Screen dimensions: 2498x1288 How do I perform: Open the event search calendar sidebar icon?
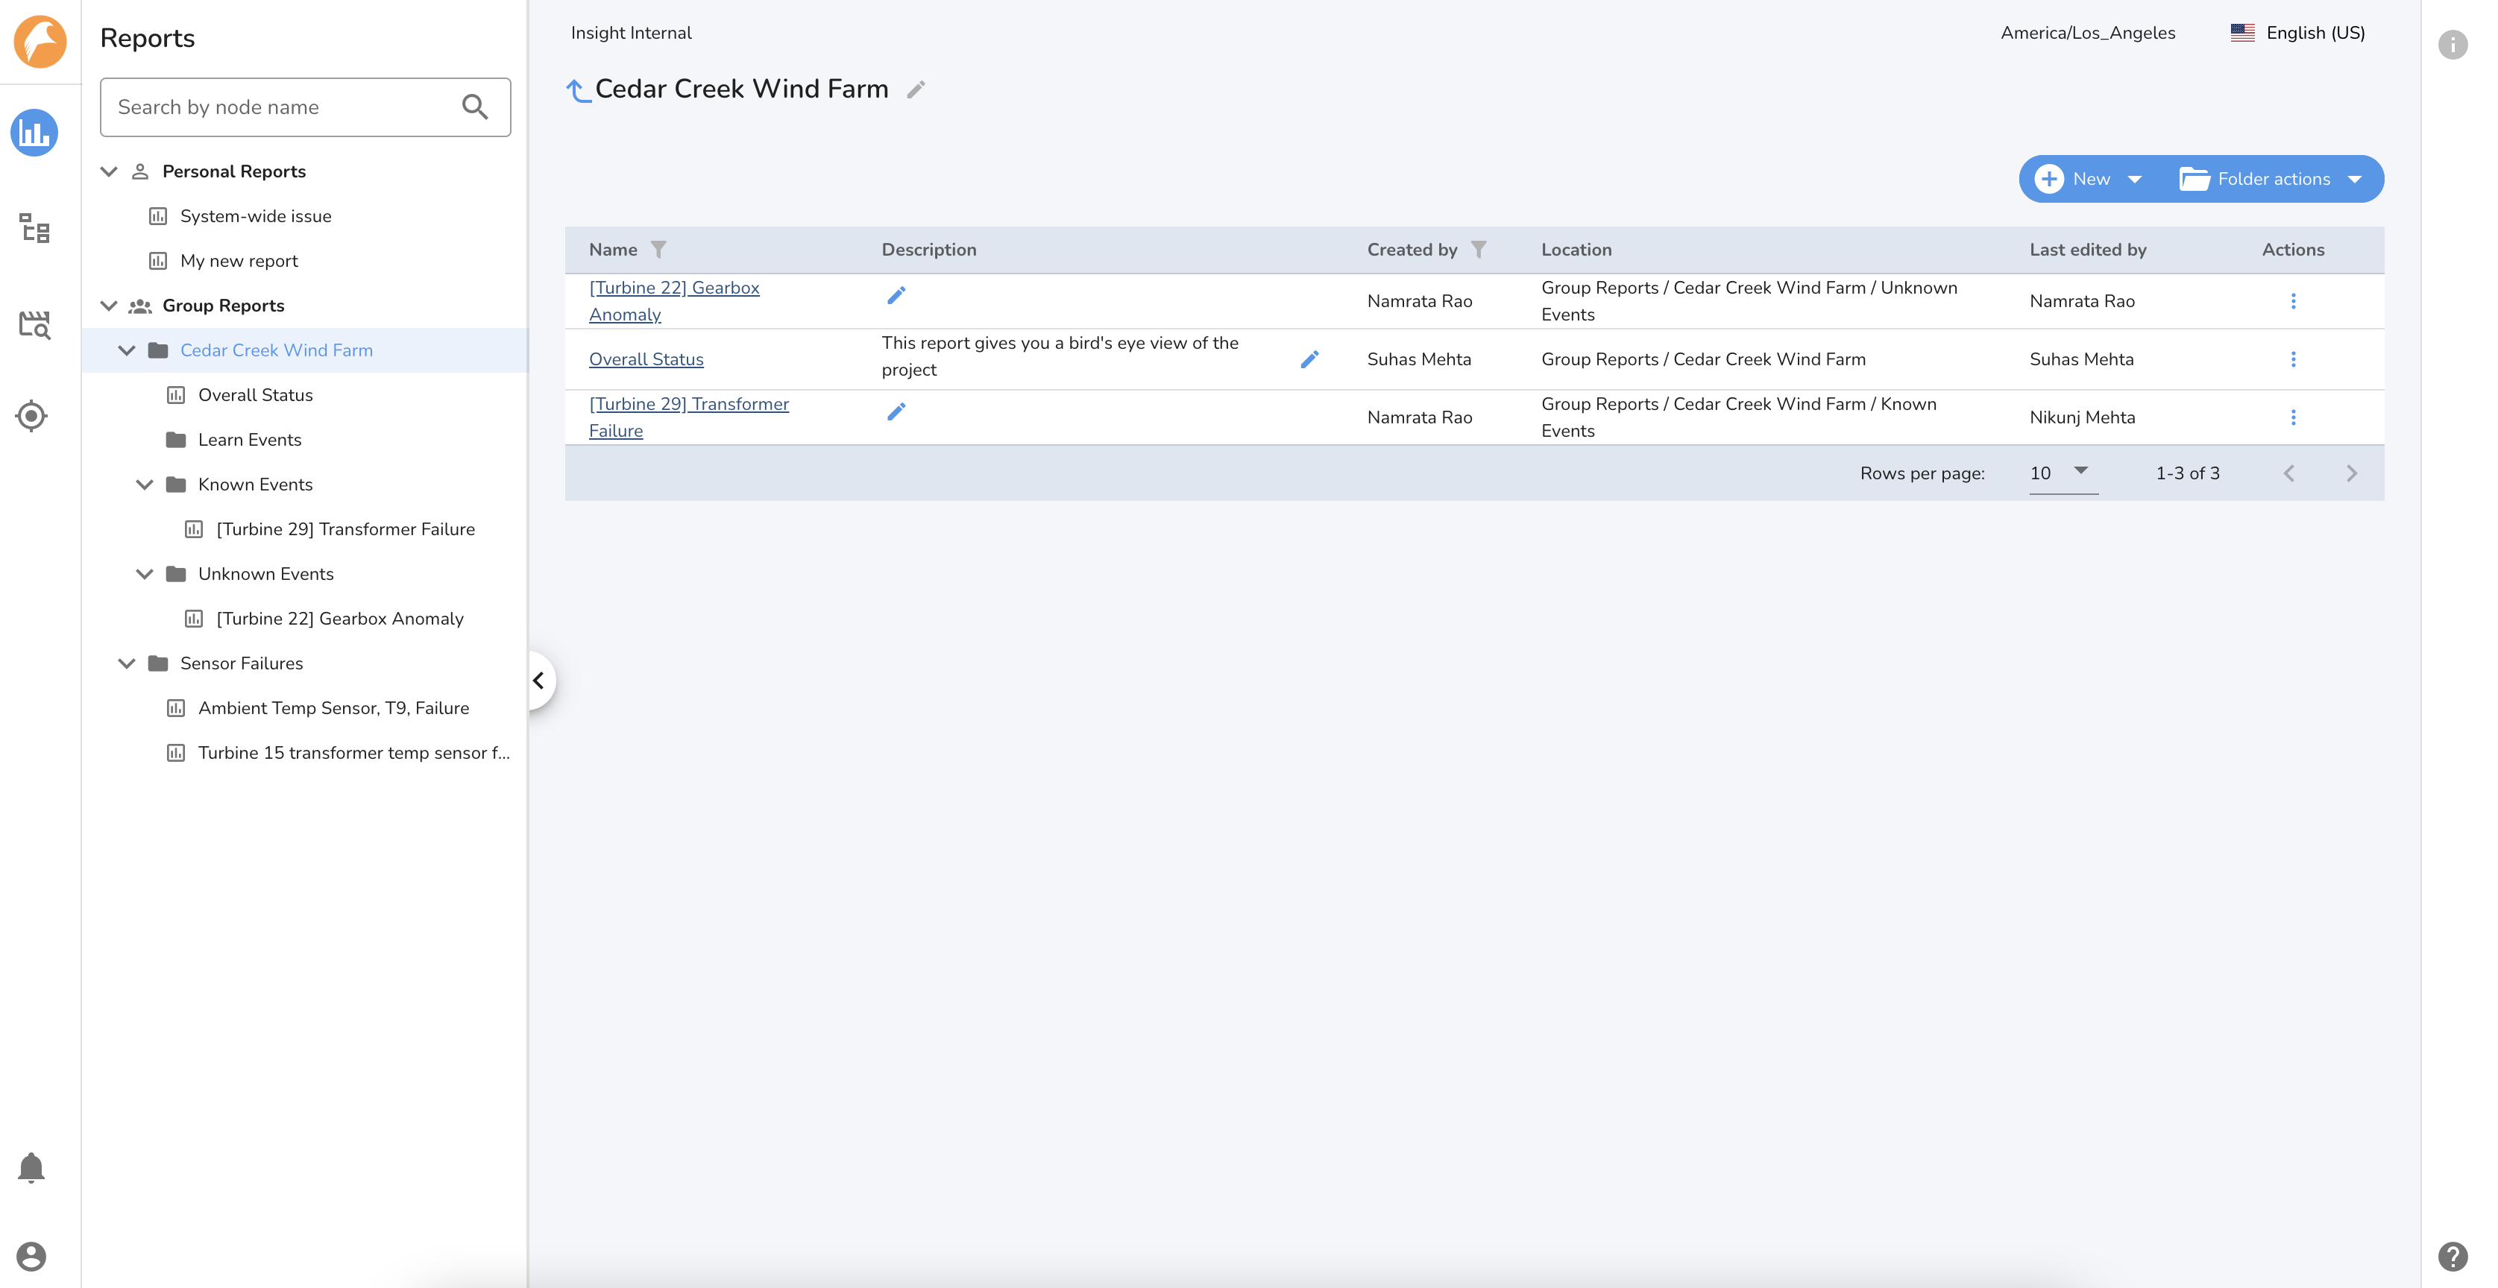(x=35, y=323)
